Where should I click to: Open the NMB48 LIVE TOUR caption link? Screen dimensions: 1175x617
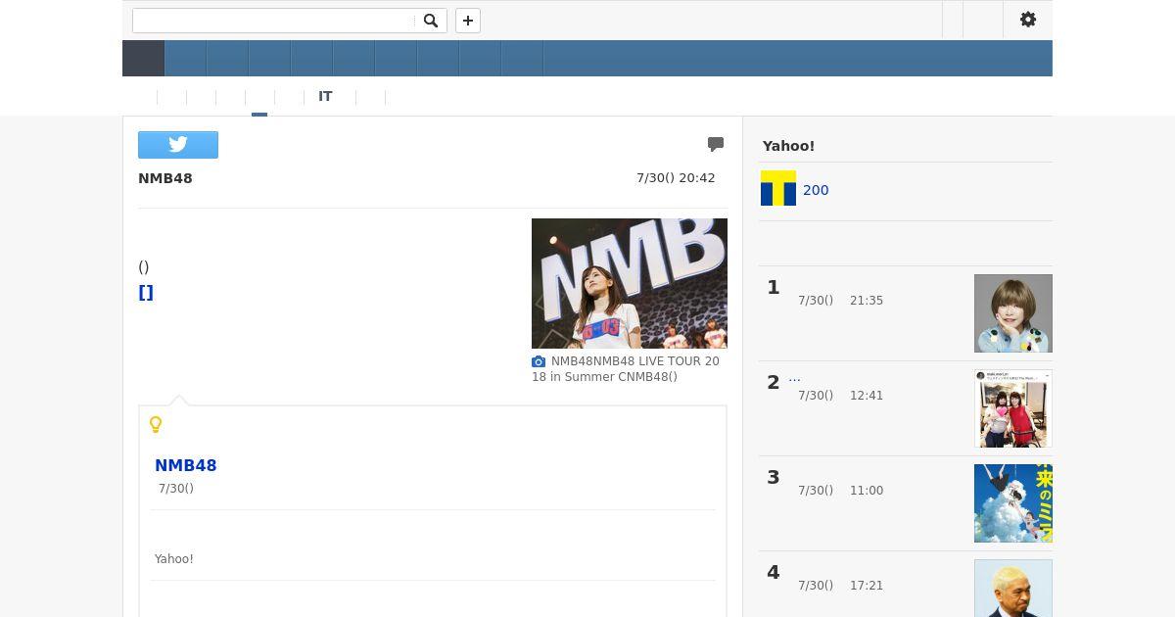pyautogui.click(x=627, y=369)
